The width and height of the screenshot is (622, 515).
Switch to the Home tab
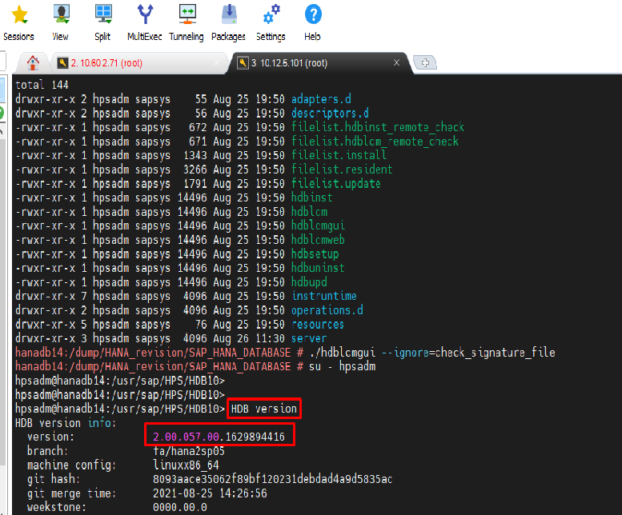tap(33, 63)
